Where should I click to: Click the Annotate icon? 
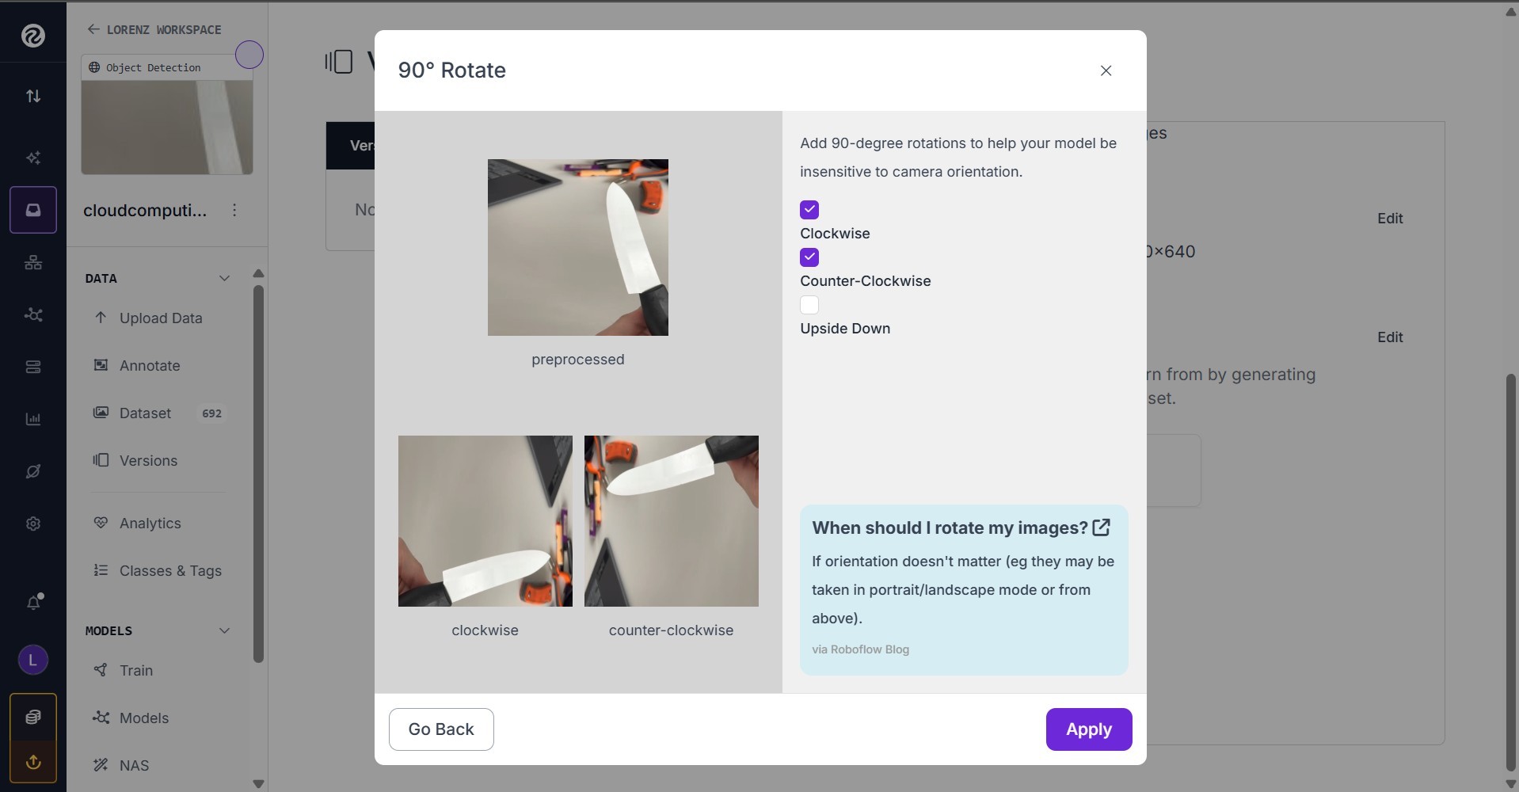(101, 365)
